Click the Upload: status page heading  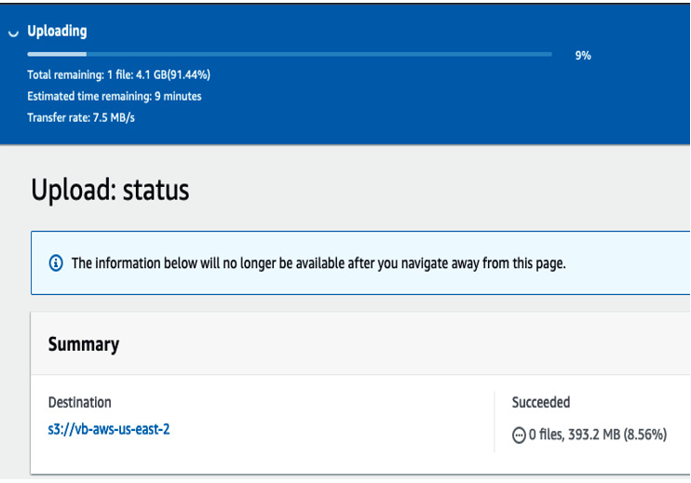(x=110, y=190)
